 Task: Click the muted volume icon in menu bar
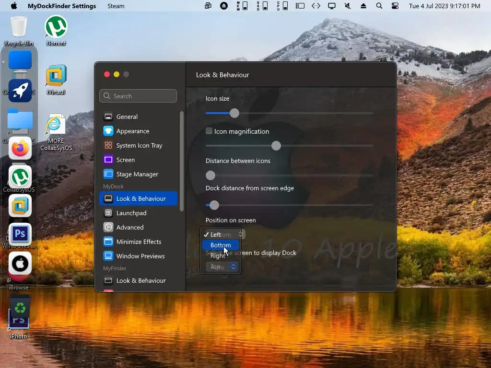[348, 6]
